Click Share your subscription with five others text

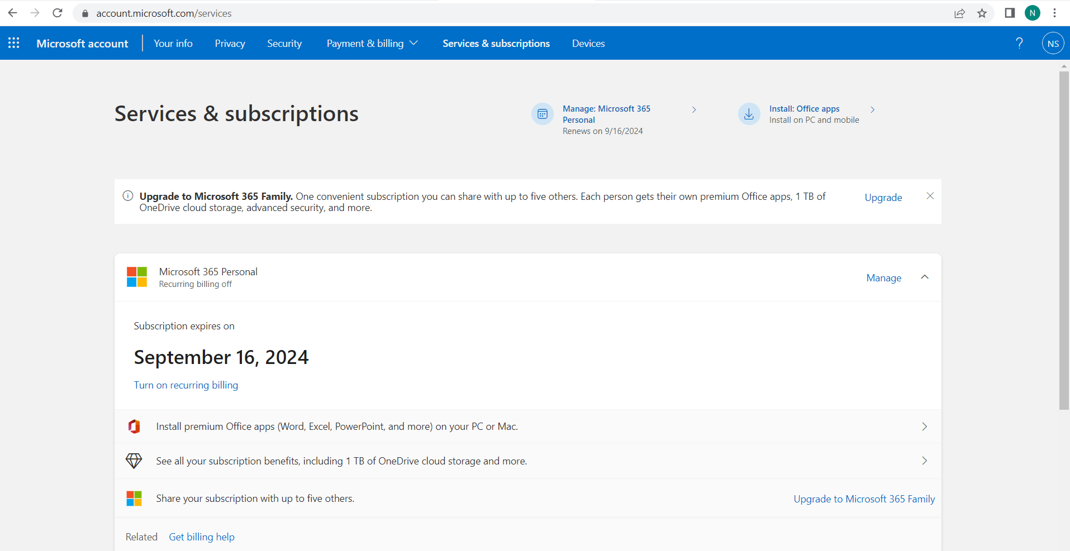click(x=255, y=499)
